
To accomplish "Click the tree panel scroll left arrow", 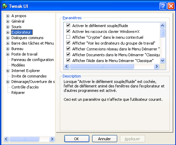I will (x=6, y=139).
